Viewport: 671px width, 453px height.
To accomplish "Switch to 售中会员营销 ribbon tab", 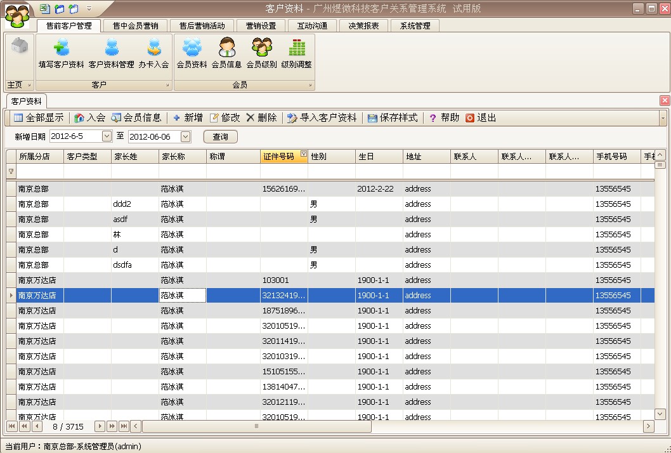I will click(x=135, y=25).
